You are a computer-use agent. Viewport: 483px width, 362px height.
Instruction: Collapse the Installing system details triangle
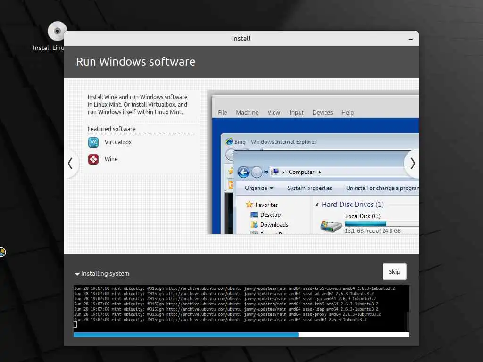[x=77, y=274]
